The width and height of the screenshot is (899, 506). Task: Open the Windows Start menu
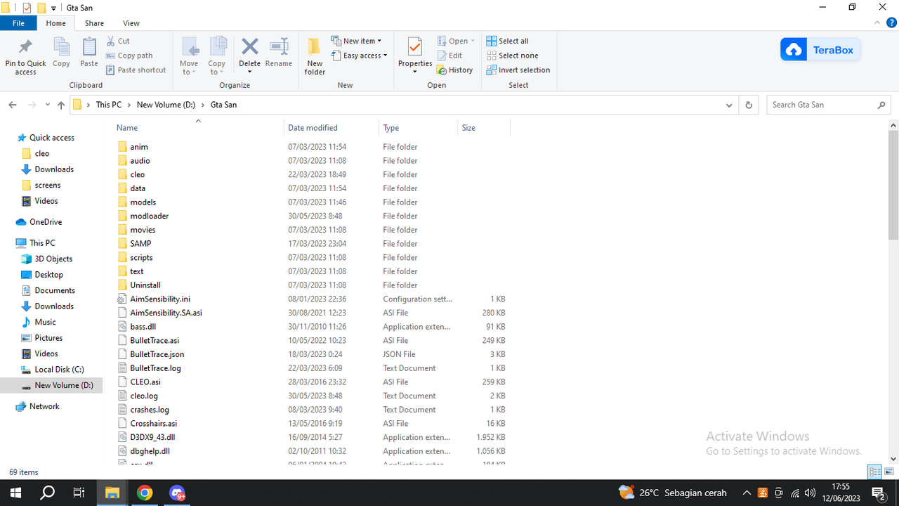pyautogui.click(x=15, y=493)
